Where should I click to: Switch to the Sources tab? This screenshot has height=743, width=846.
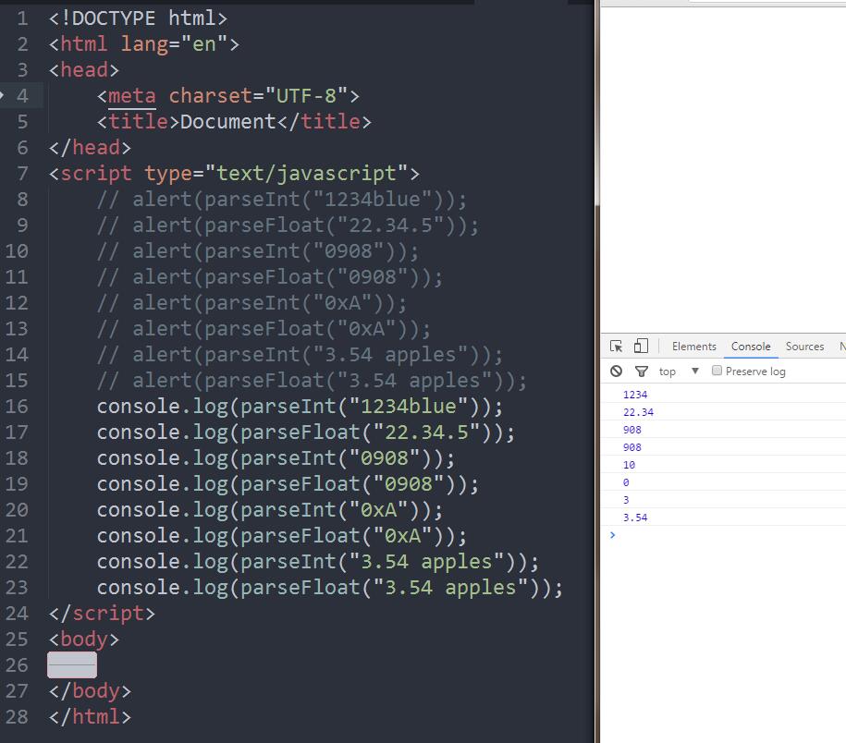[x=804, y=347]
